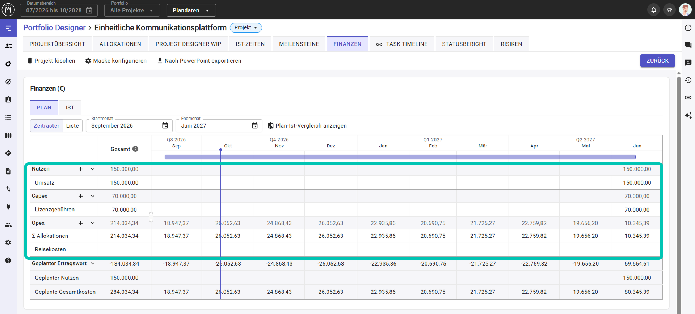Open the comments chat icon
The width and height of the screenshot is (695, 314).
coord(688,45)
